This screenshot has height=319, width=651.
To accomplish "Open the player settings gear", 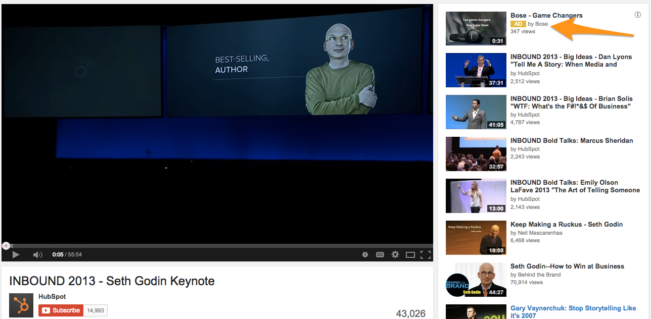I will click(x=395, y=254).
